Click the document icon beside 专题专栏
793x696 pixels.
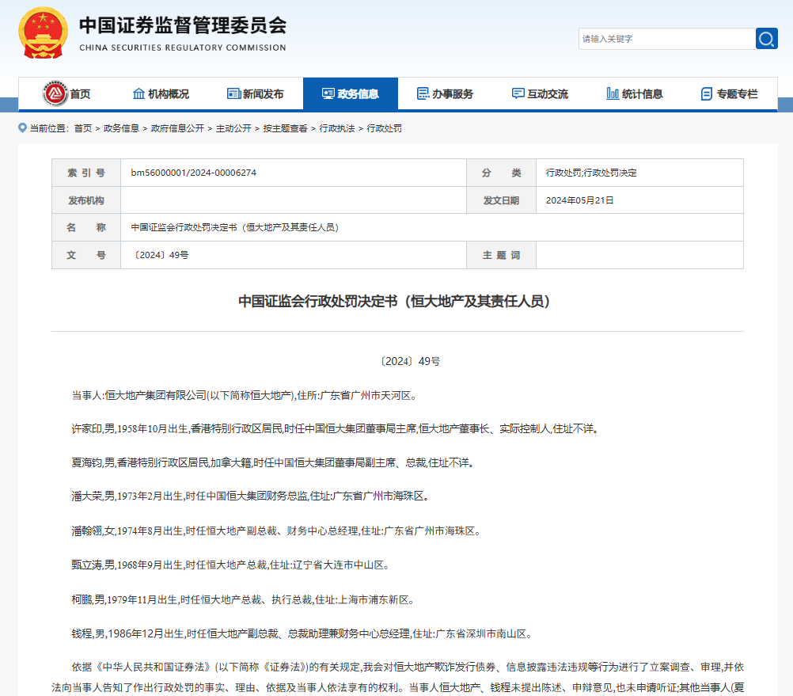707,93
